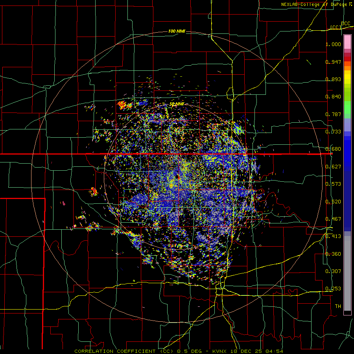Select the 0.787 legend value
This screenshot has width=354, height=354.
[x=333, y=114]
